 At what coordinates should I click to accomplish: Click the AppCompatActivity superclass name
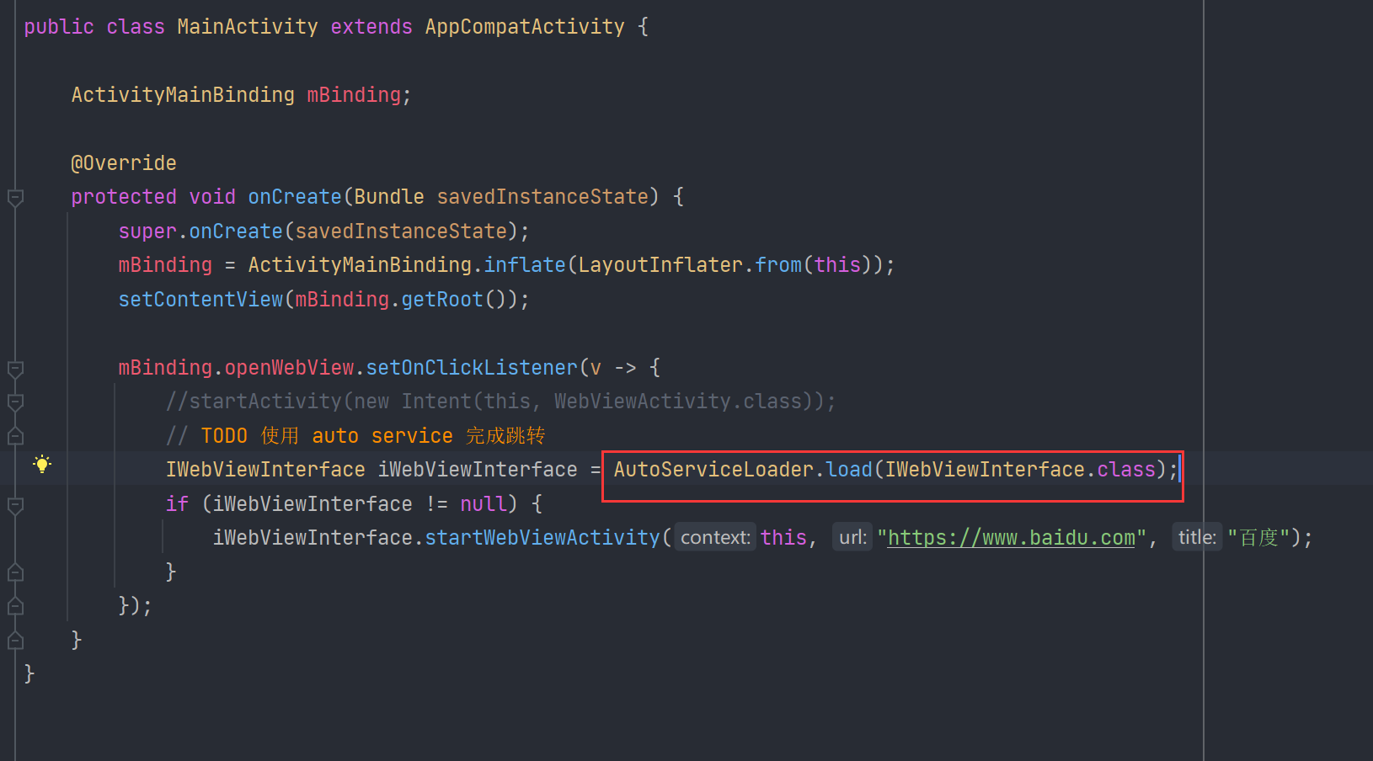[x=524, y=26]
